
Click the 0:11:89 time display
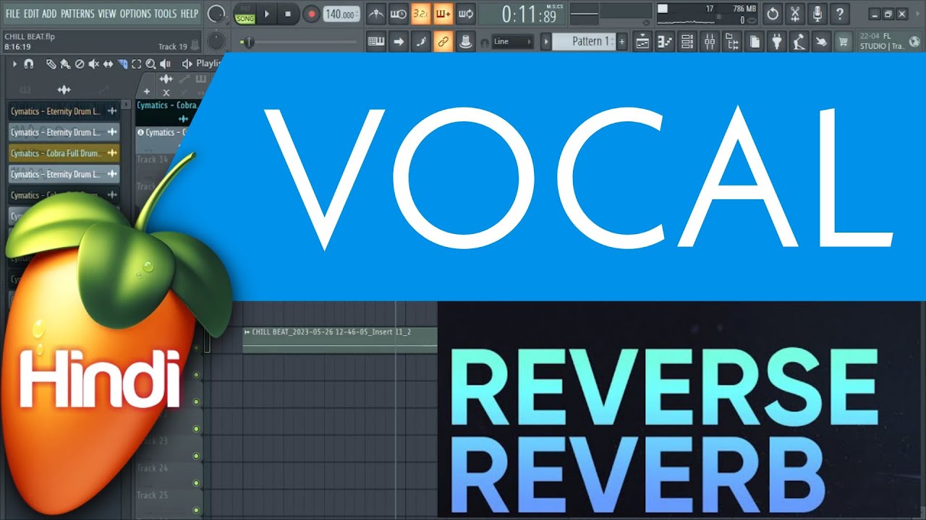pyautogui.click(x=521, y=14)
